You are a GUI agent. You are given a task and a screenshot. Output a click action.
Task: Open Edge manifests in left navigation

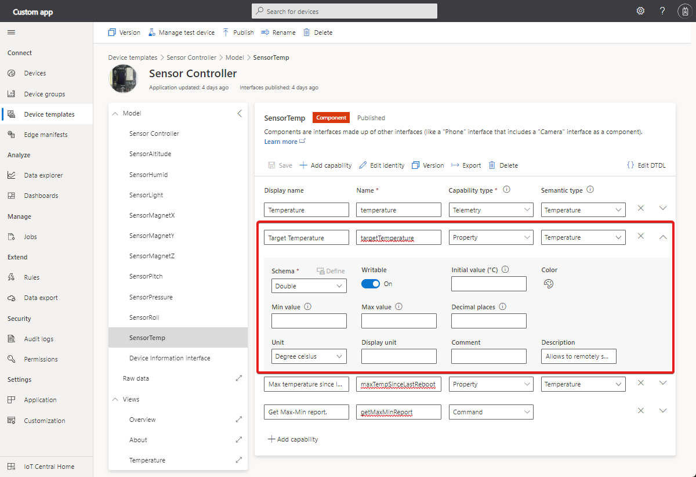[x=46, y=135]
